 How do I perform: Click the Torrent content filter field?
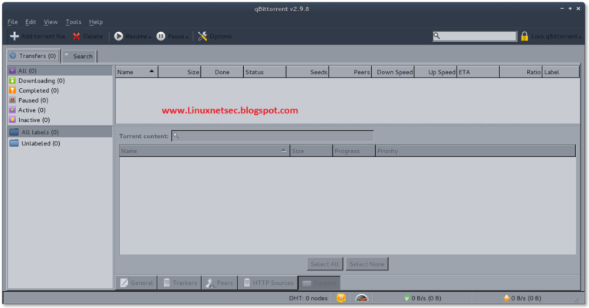pyautogui.click(x=272, y=136)
